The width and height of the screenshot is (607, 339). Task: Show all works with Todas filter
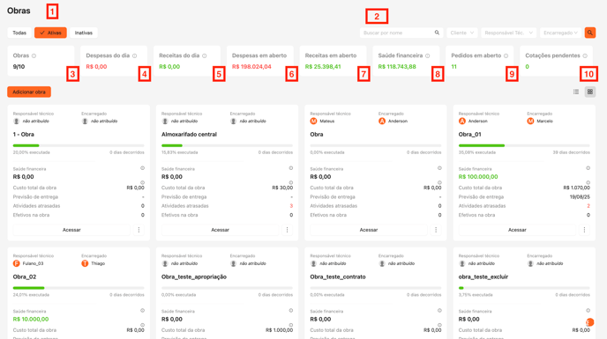point(19,33)
